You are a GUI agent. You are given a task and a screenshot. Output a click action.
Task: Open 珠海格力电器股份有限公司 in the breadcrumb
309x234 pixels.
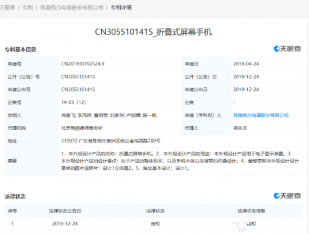tap(72, 8)
